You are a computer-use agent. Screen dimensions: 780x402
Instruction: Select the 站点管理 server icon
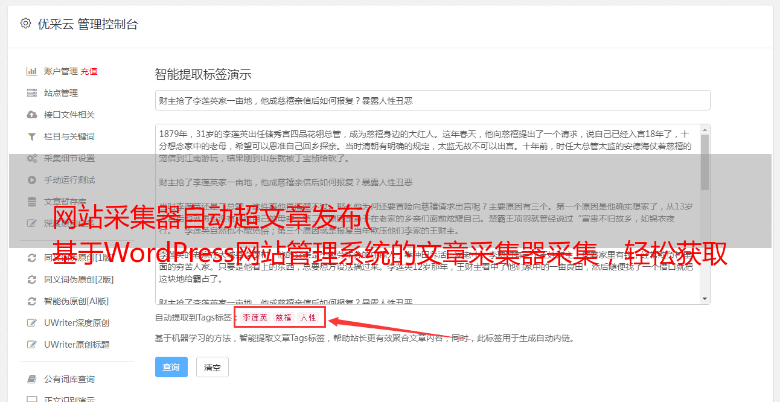click(32, 93)
